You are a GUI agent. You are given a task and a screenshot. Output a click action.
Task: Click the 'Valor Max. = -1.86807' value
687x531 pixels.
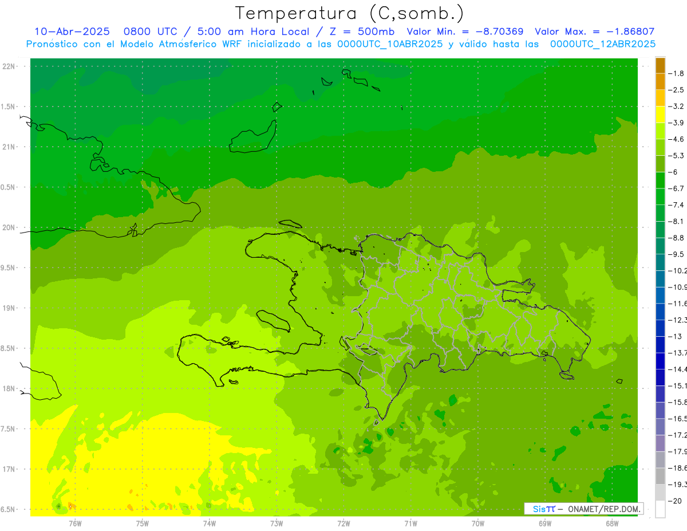coord(594,32)
